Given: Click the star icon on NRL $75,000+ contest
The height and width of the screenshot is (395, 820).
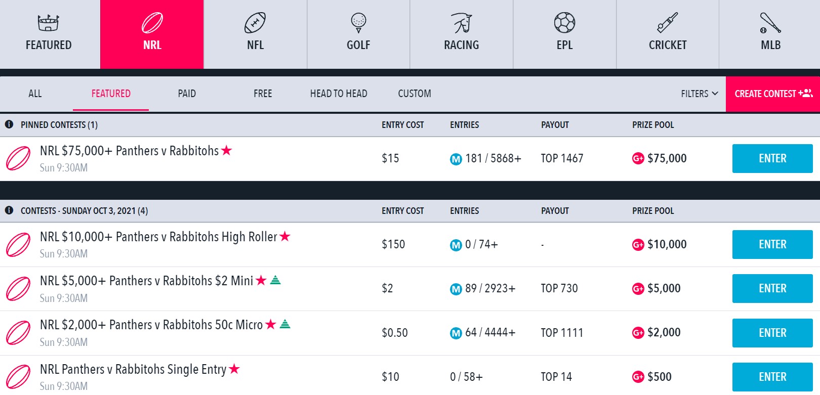Looking at the screenshot, I should 226,150.
